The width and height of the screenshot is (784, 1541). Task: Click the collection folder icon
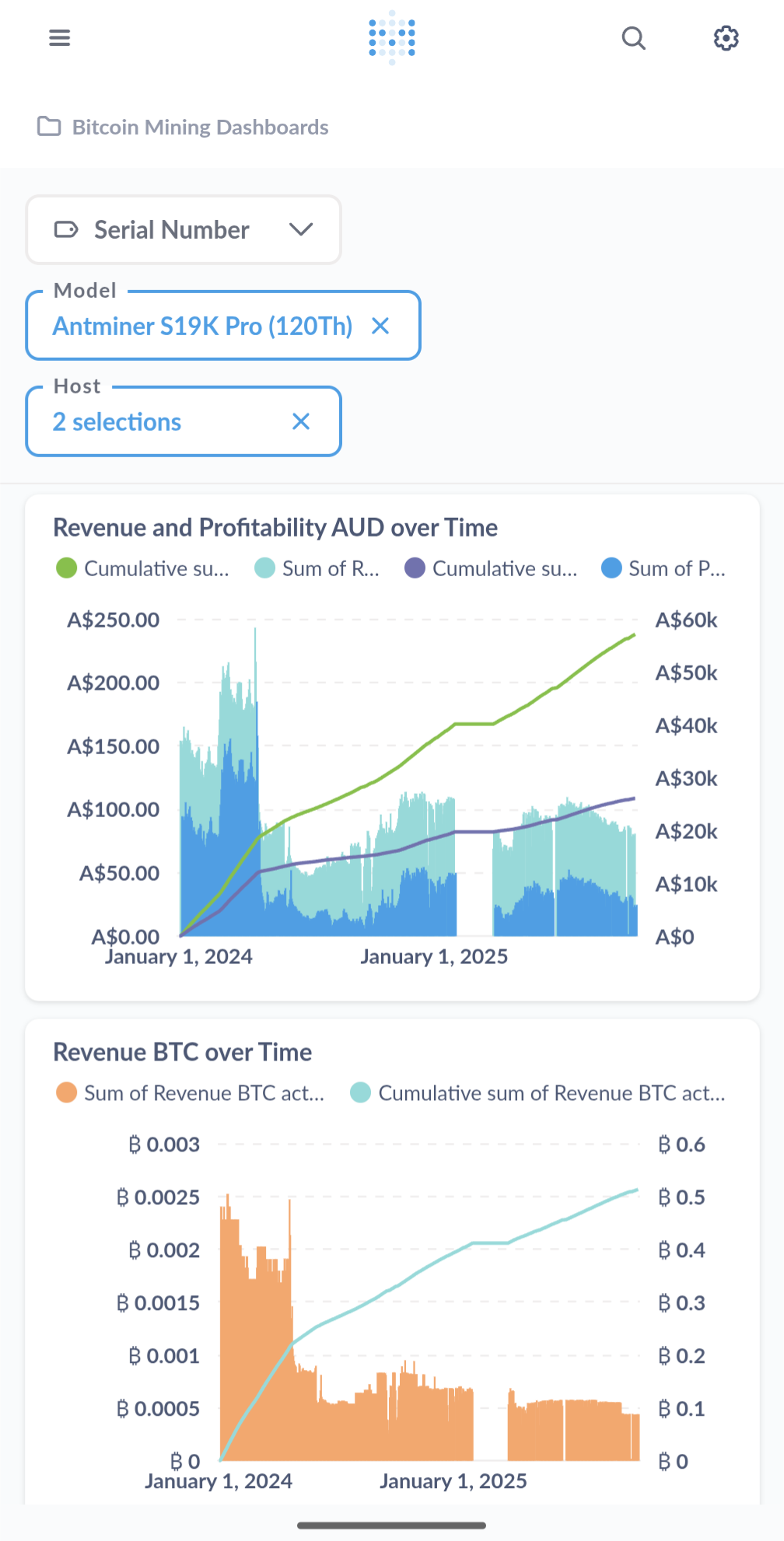pos(49,127)
